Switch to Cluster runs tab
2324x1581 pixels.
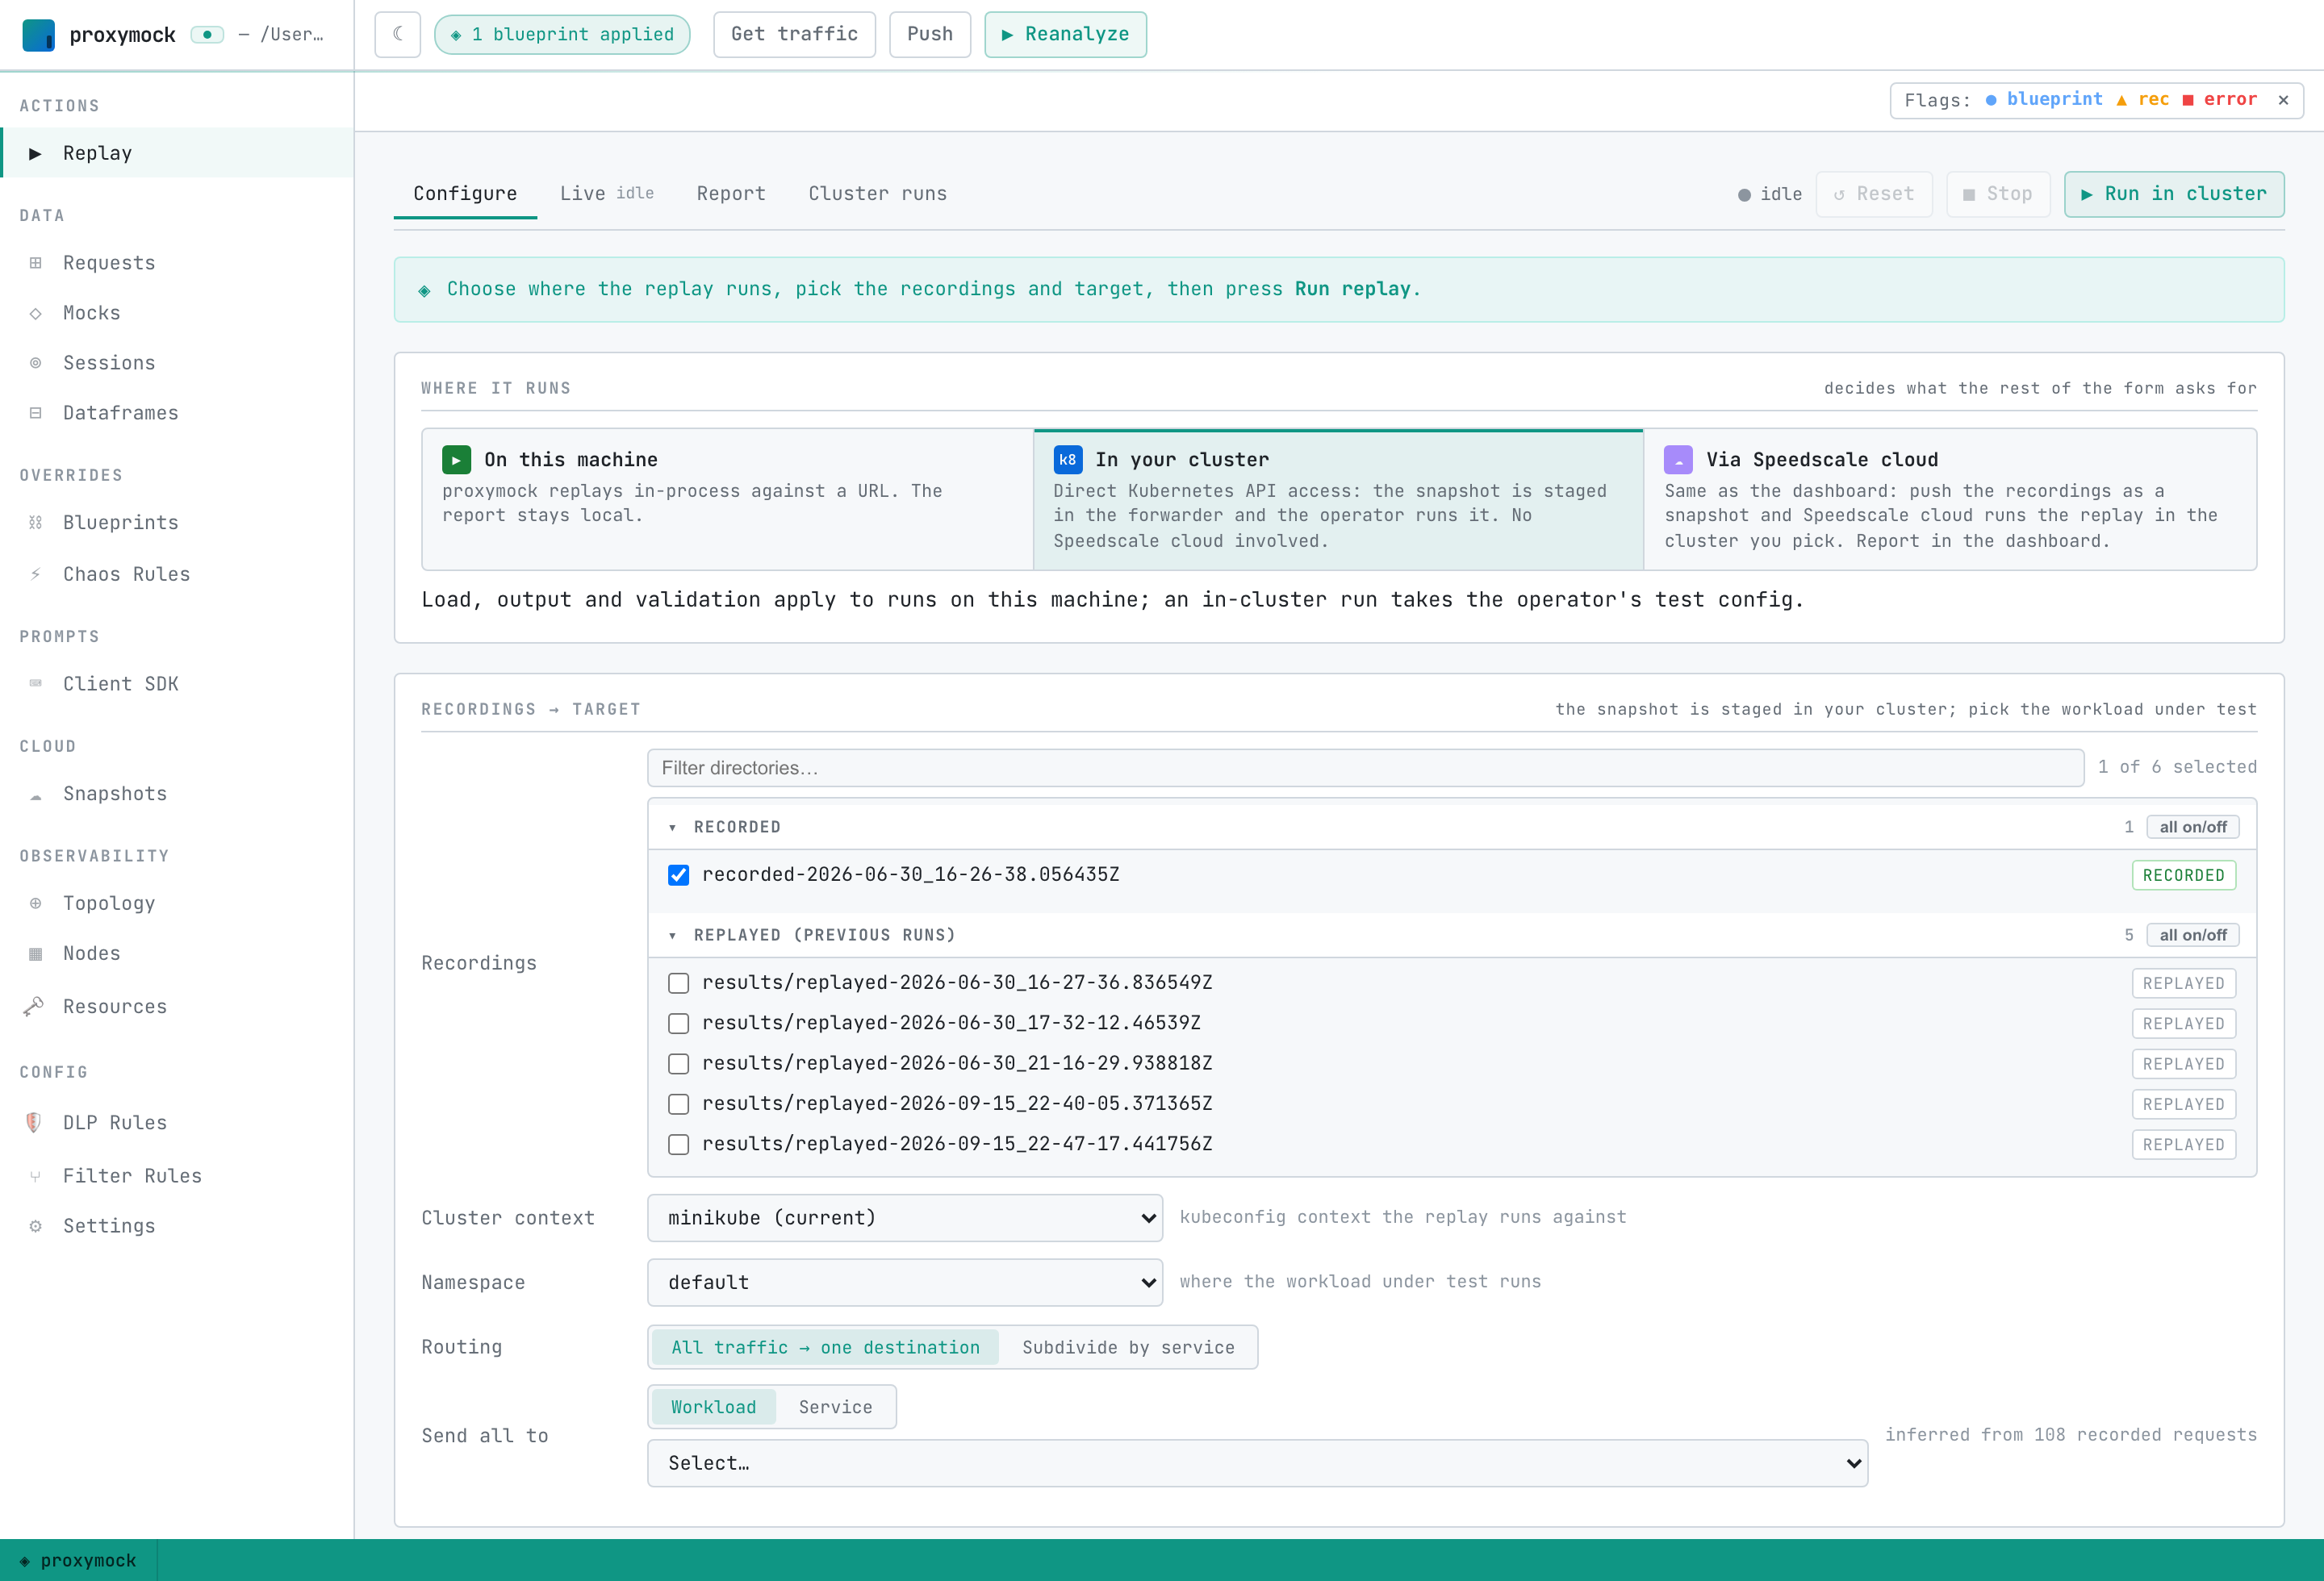click(x=877, y=194)
